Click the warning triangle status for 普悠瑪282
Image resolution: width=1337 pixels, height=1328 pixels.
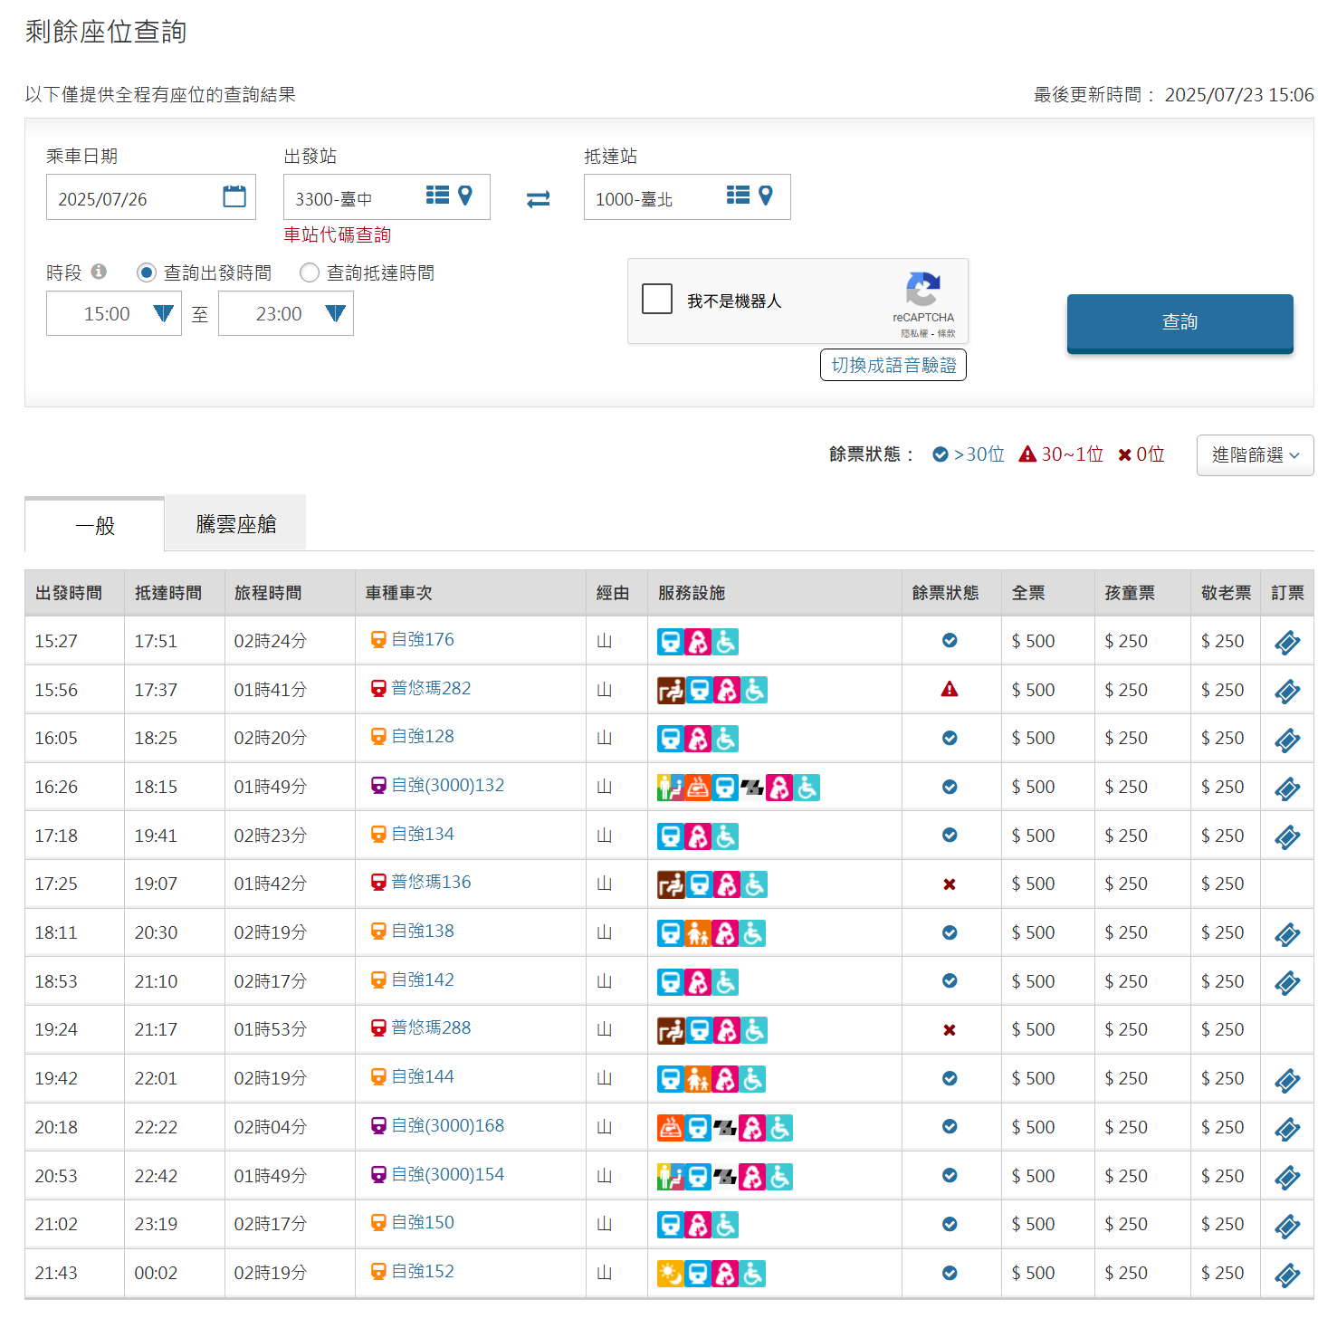[950, 690]
